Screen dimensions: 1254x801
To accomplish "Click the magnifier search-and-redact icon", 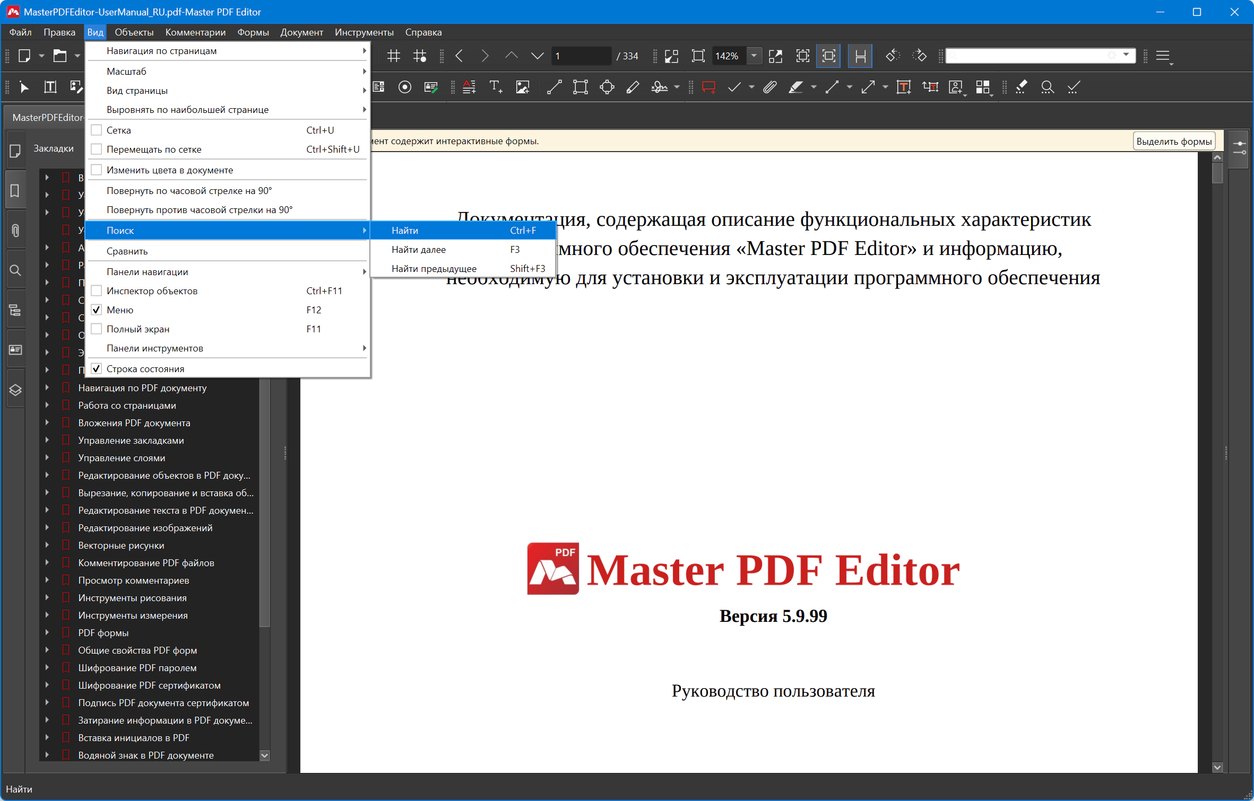I will tap(1047, 87).
